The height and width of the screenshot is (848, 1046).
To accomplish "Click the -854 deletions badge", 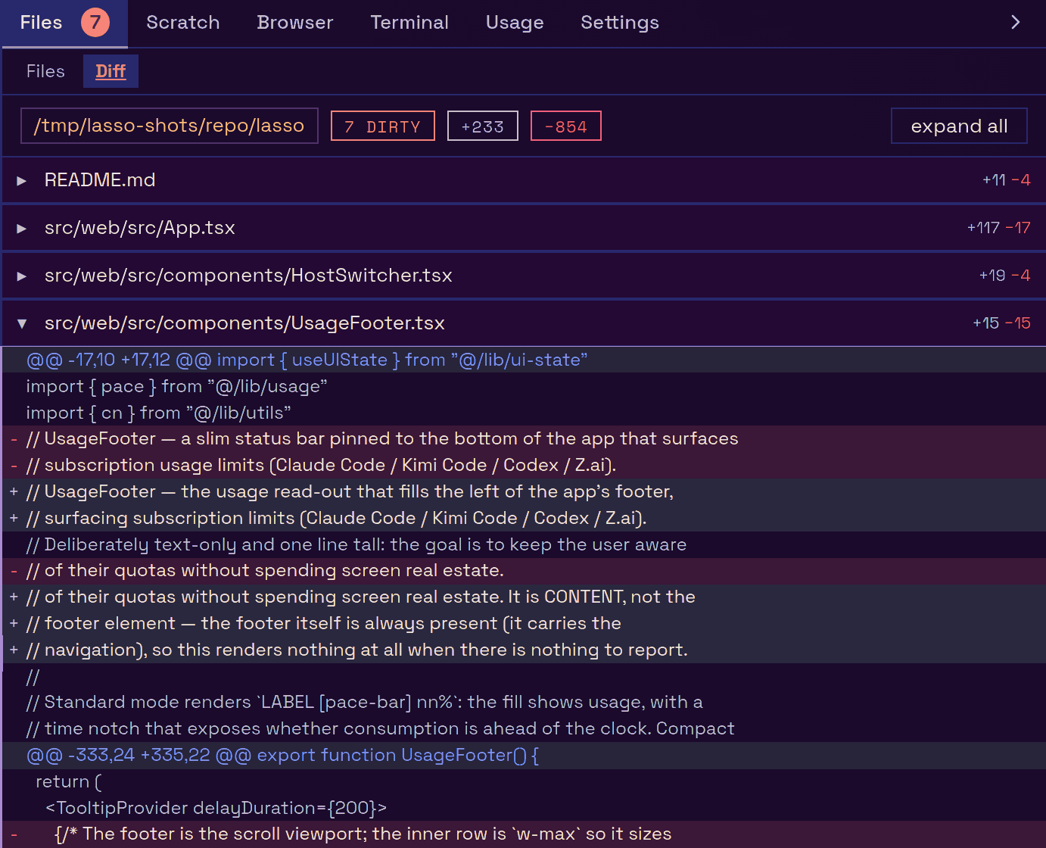I will (566, 126).
